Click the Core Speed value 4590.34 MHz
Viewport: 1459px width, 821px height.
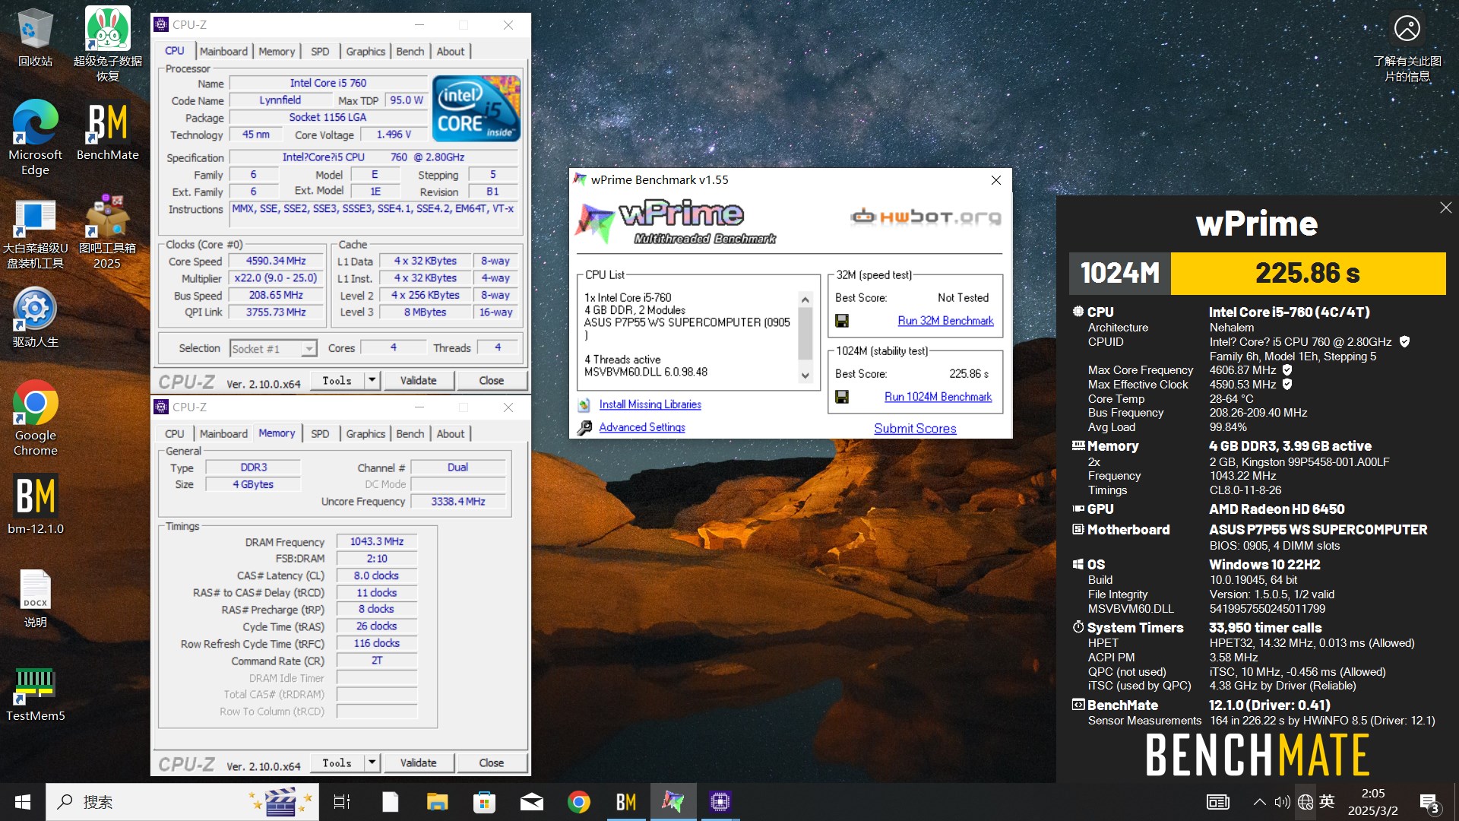[x=276, y=261]
